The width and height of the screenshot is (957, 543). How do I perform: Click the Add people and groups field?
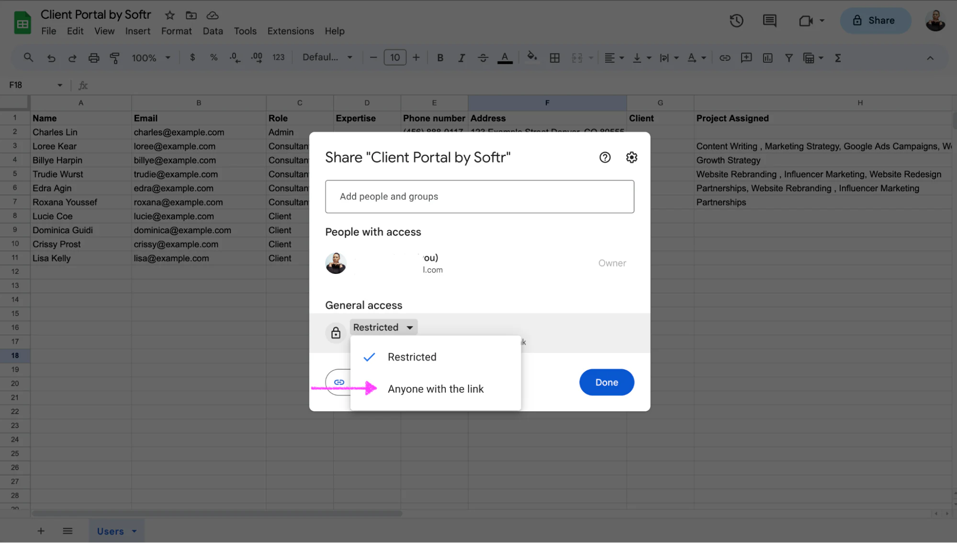479,196
